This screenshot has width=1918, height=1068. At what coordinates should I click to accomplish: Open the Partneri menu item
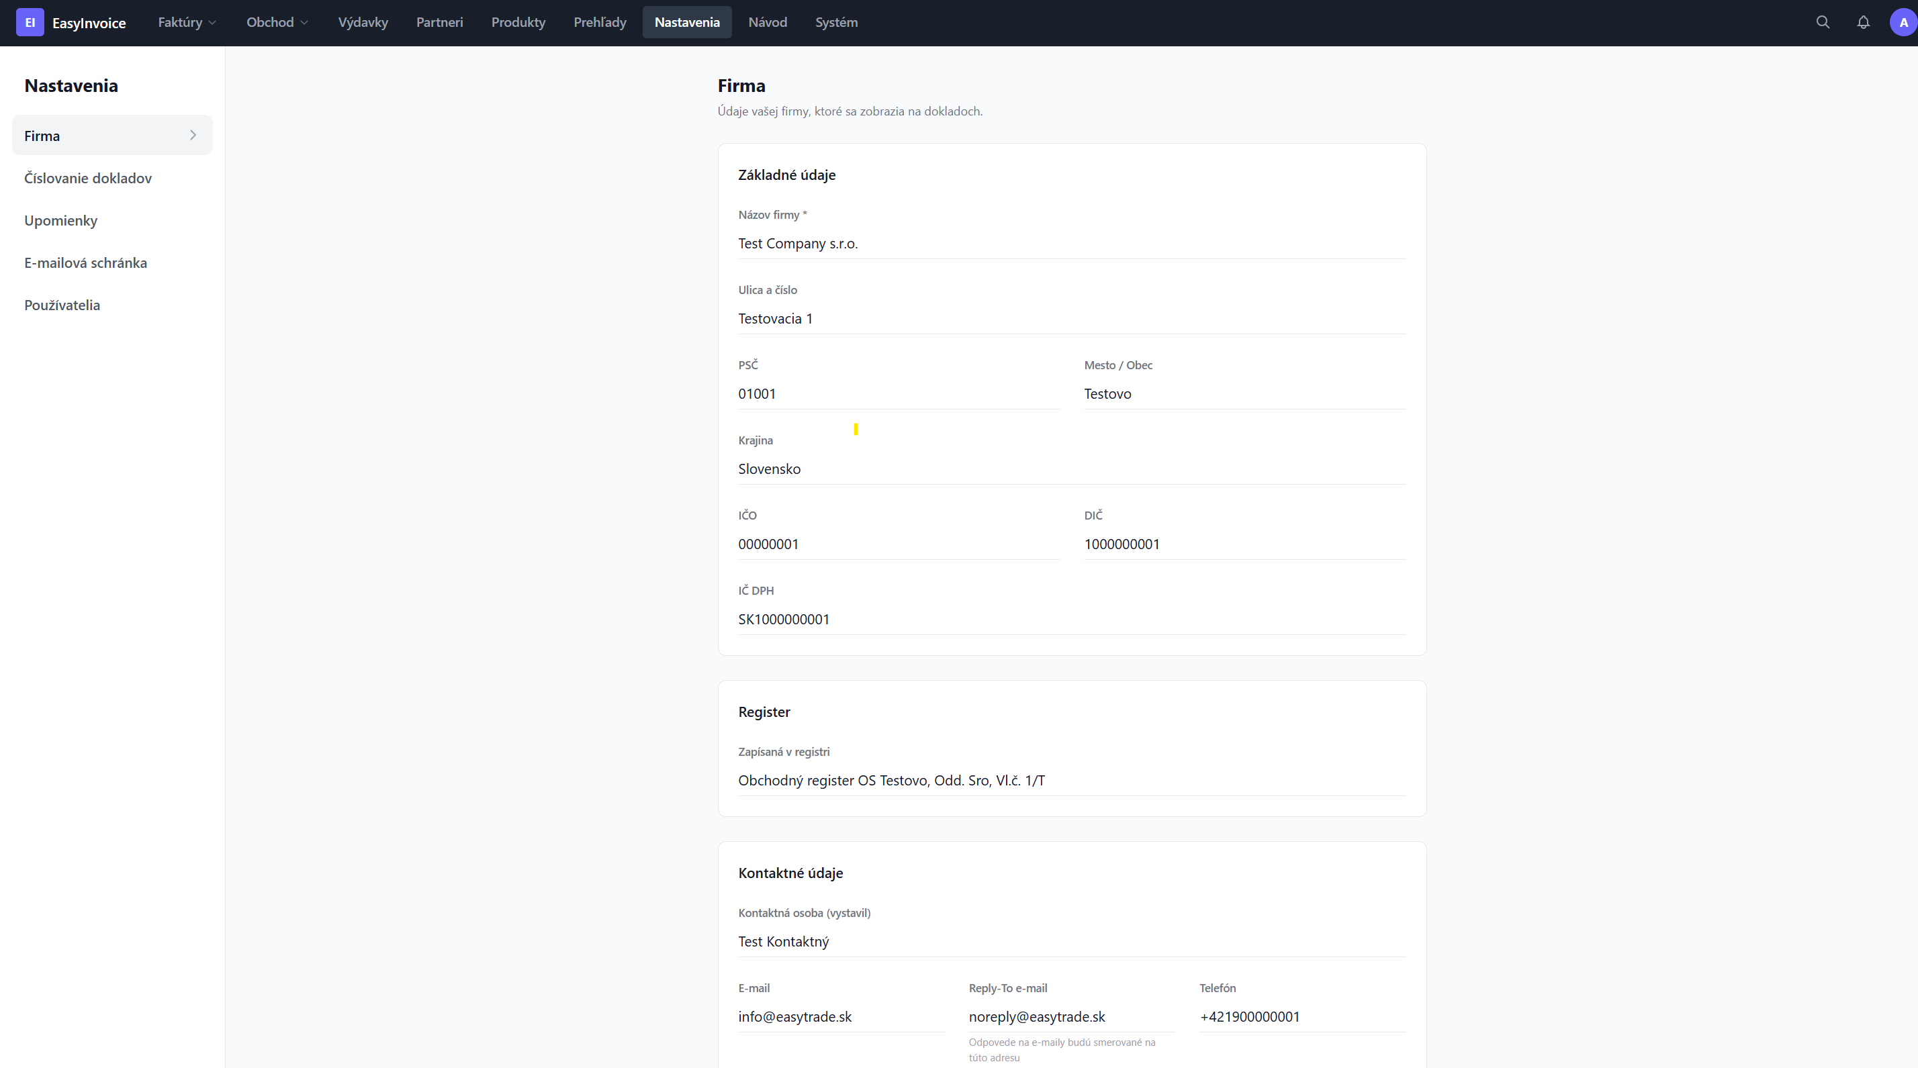[x=439, y=22]
